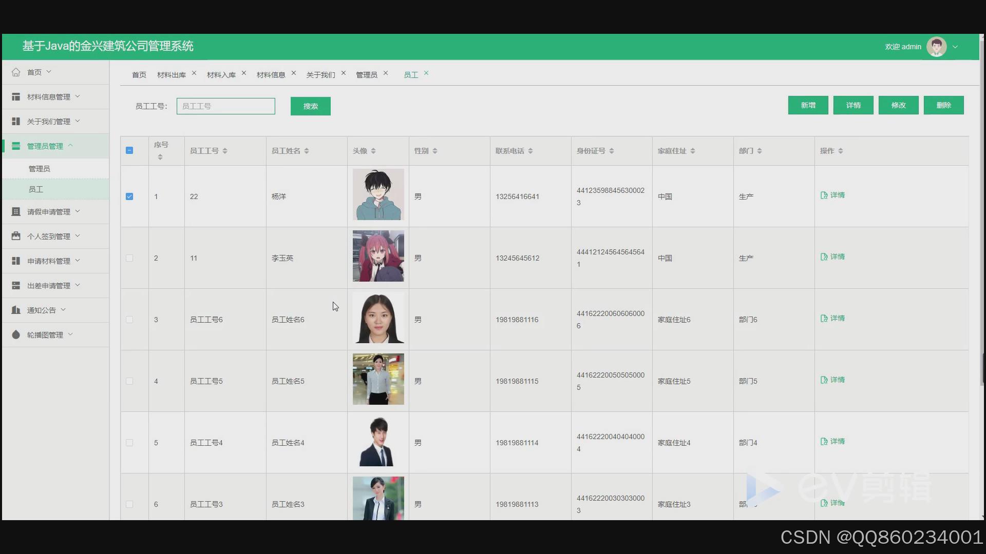Click the 管理员管理 sidebar icon
The height and width of the screenshot is (554, 986).
[x=16, y=146]
